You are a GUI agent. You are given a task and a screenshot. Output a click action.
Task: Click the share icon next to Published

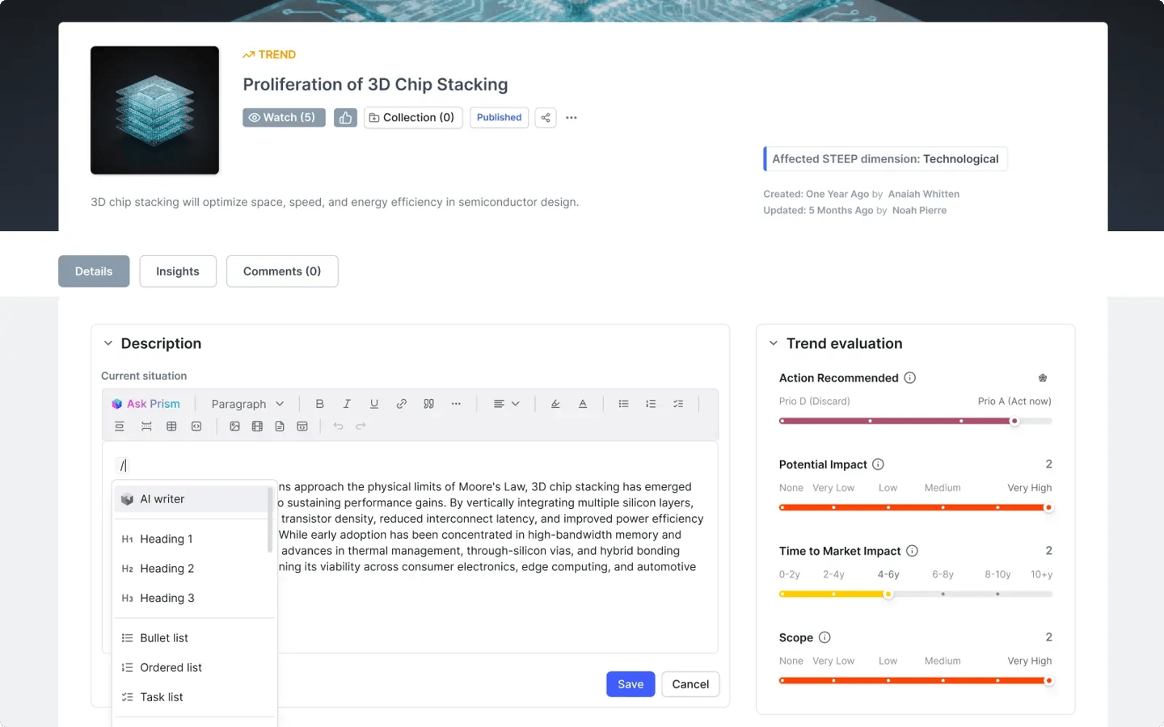coord(546,118)
